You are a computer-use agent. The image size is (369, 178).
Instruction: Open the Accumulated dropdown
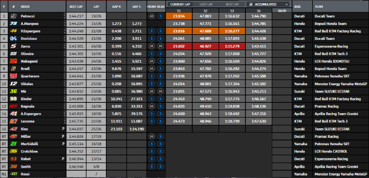pos(267,4)
